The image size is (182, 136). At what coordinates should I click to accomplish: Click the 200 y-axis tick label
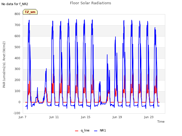tap(17, 80)
